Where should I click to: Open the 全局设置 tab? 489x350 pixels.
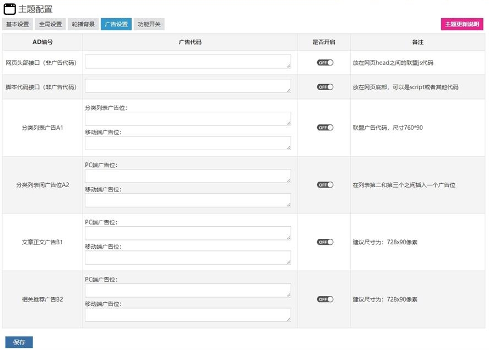(x=51, y=24)
